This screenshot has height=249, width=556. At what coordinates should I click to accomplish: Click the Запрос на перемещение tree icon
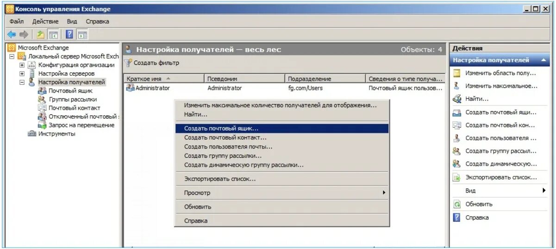point(42,125)
